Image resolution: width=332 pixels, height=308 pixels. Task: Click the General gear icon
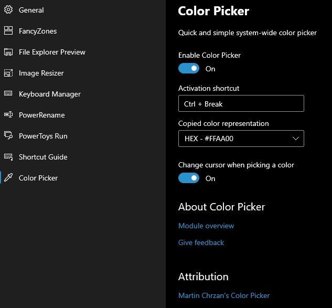[8, 10]
